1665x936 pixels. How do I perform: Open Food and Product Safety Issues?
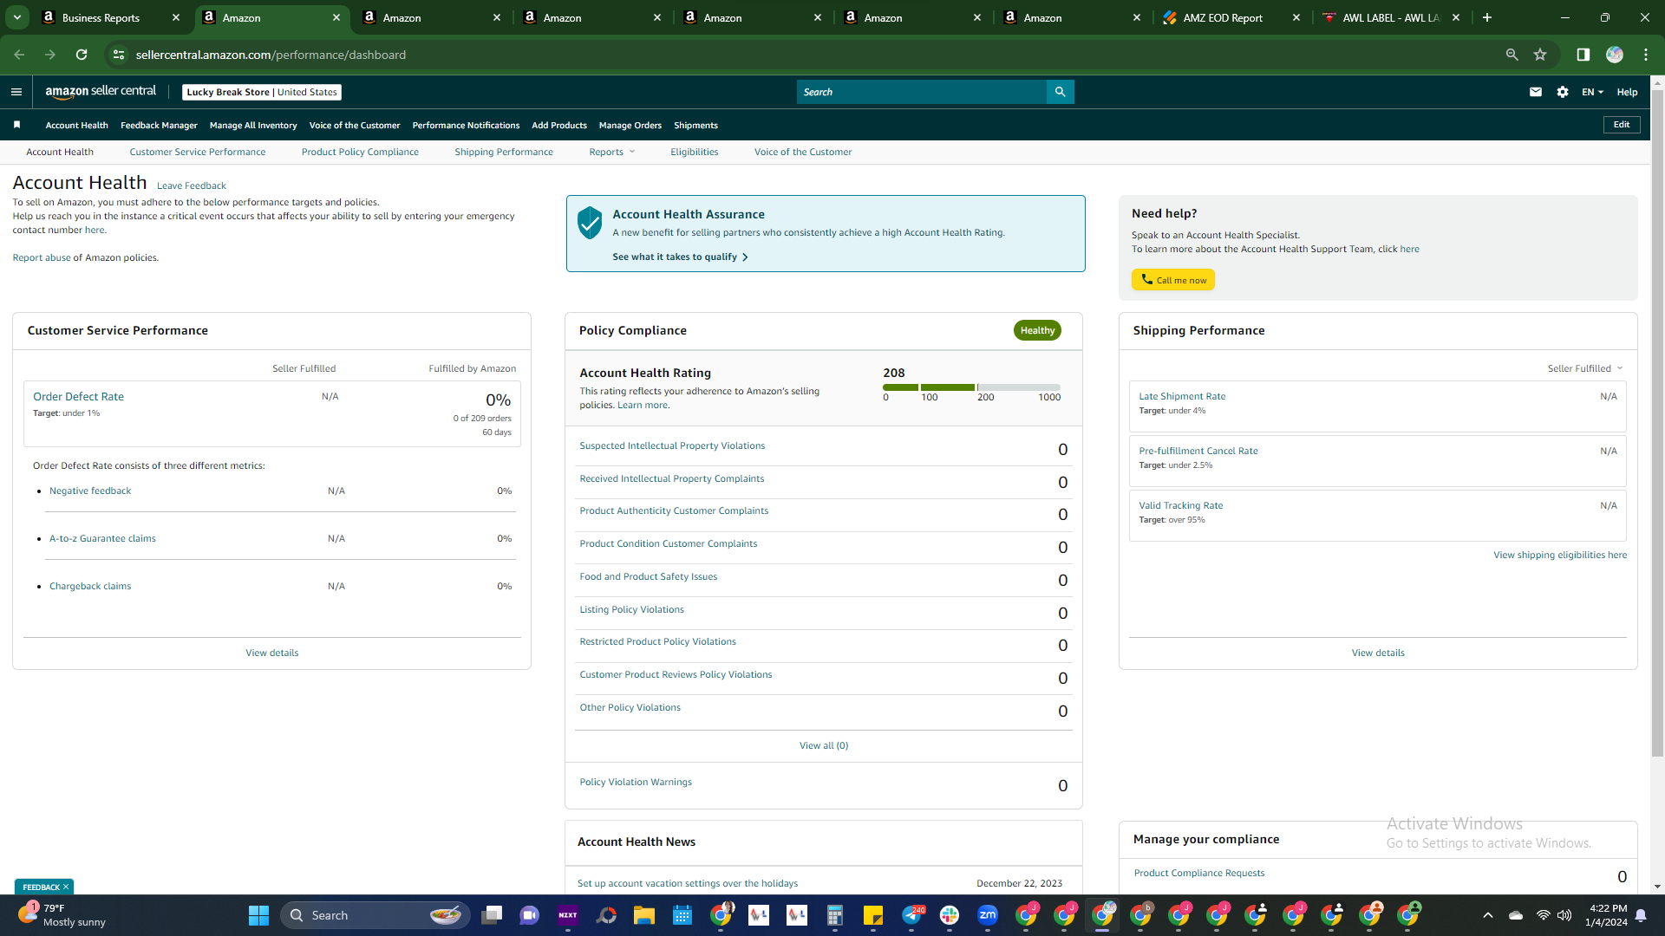tap(648, 576)
